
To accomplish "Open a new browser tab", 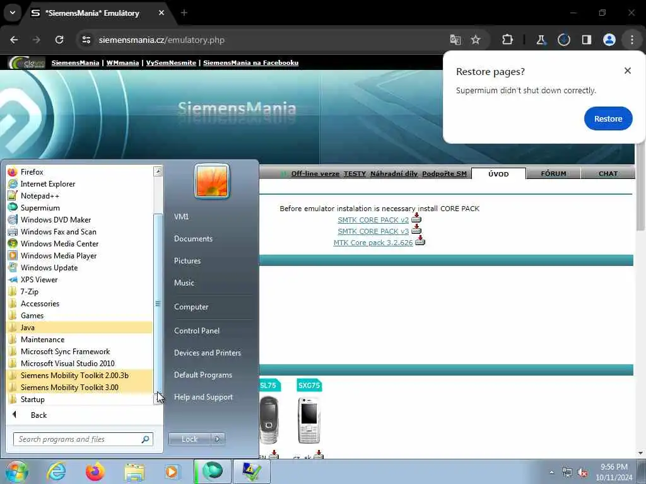I will coord(184,13).
